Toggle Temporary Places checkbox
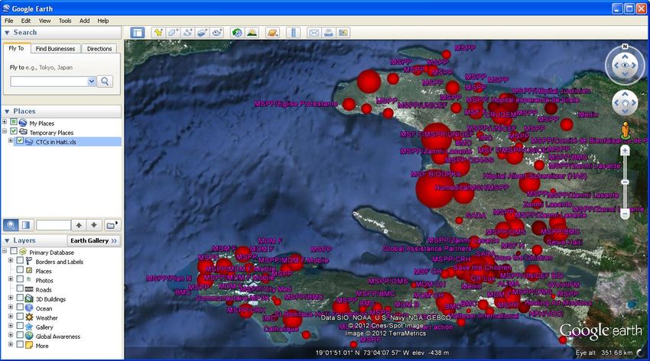Screen dimensions: 650x361 coord(14,131)
